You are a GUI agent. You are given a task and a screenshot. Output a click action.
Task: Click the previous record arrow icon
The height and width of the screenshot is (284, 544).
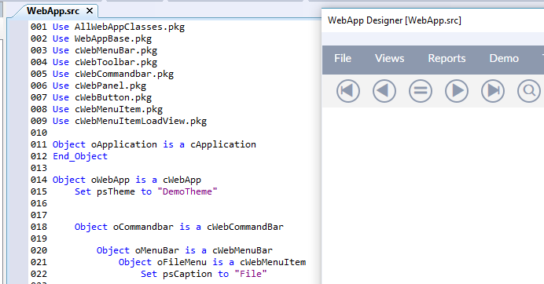tap(384, 91)
